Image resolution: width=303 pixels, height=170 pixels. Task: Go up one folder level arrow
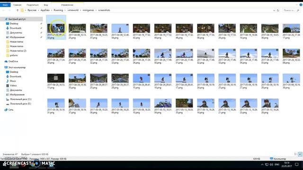(x=18, y=10)
